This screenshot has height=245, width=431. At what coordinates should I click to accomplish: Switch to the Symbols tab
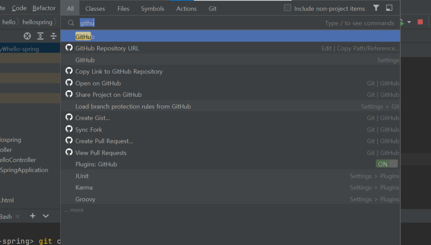(153, 8)
